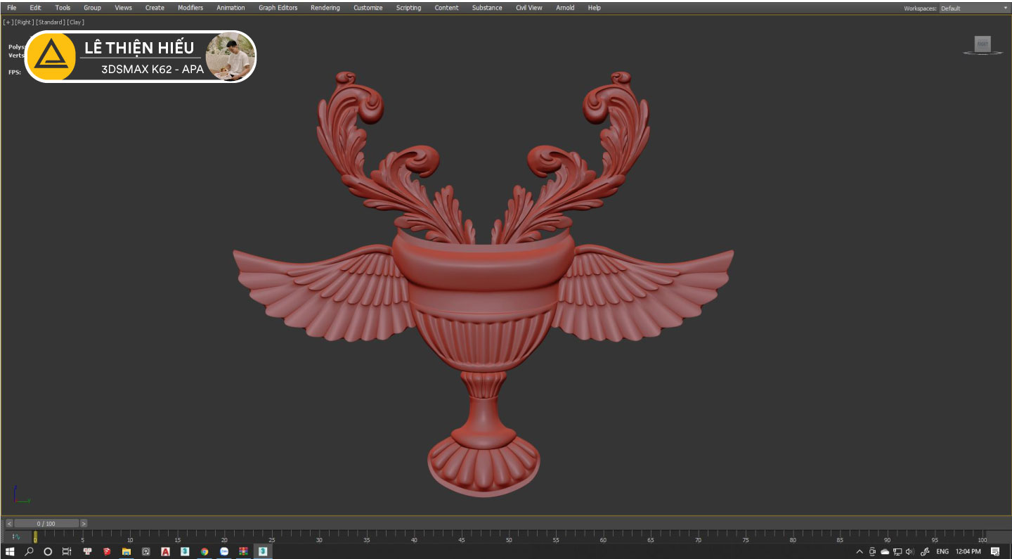This screenshot has height=559, width=1012.
Task: Click the ViewCube in the viewport corner
Action: (x=982, y=44)
